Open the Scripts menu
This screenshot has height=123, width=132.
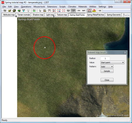[62, 7]
